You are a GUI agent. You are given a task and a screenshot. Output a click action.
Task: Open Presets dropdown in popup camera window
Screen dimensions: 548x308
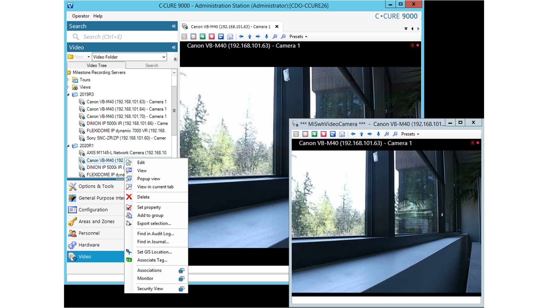pos(410,134)
